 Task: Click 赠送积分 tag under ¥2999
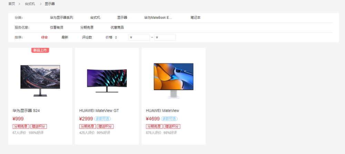(105, 126)
